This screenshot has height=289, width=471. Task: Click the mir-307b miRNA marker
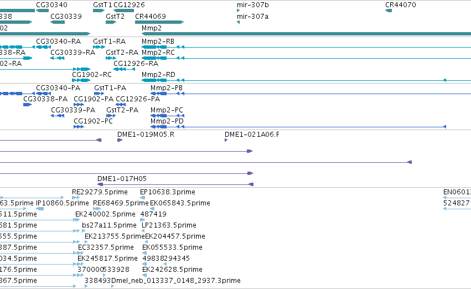tap(238, 11)
